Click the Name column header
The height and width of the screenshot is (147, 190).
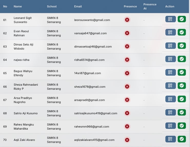[x=18, y=6]
